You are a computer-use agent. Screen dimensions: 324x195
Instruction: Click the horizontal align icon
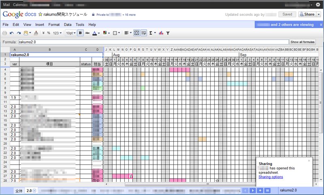pyautogui.click(x=127, y=33)
